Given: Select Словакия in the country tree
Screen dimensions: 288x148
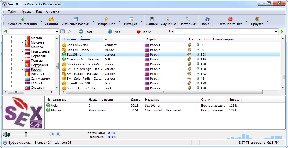Looking at the screenshot, I should pos(38,88).
